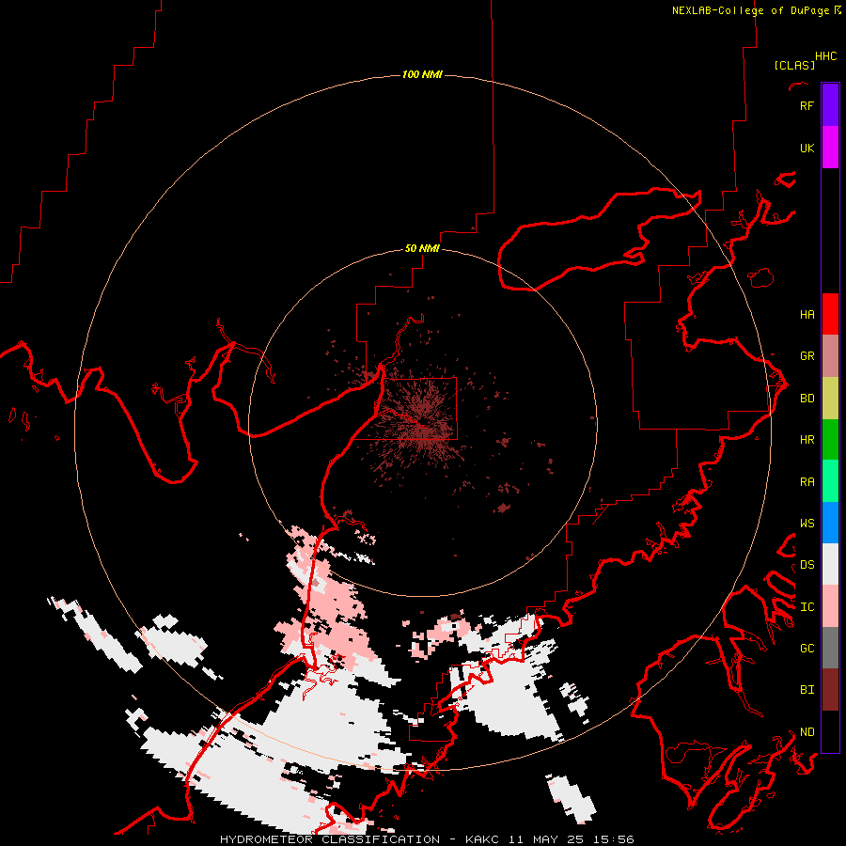
Task: Click the HA red legend swatch
Action: click(x=830, y=314)
